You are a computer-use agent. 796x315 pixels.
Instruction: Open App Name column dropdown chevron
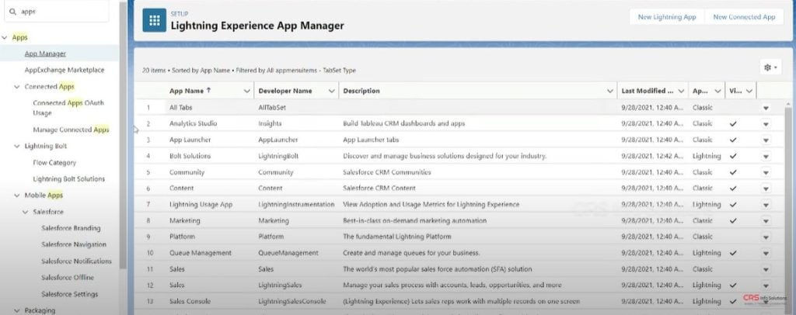point(246,91)
